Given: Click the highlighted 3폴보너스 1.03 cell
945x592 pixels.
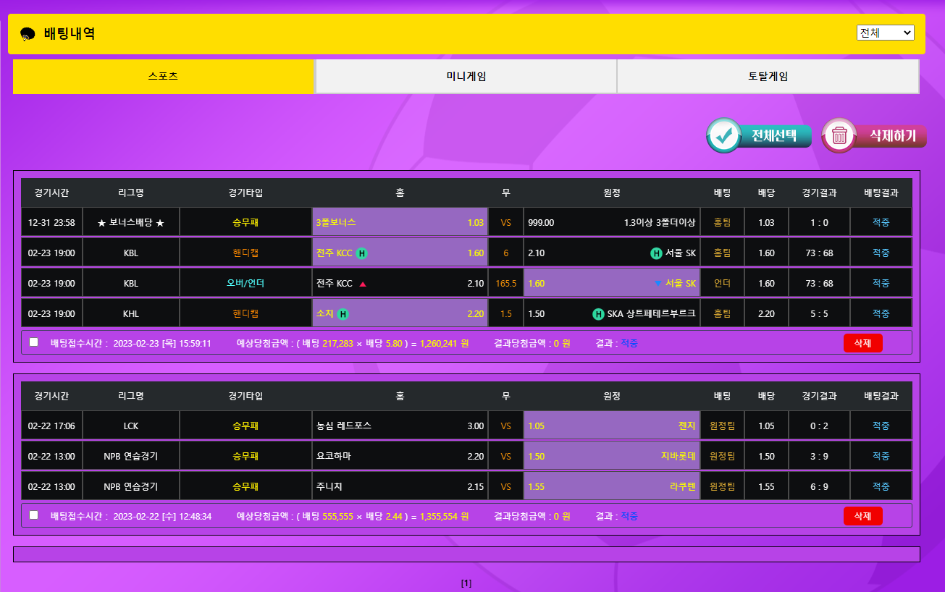Looking at the screenshot, I should 400,223.
